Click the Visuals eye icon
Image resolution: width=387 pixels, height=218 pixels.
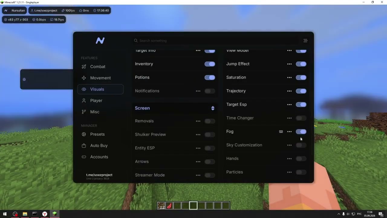coord(84,89)
